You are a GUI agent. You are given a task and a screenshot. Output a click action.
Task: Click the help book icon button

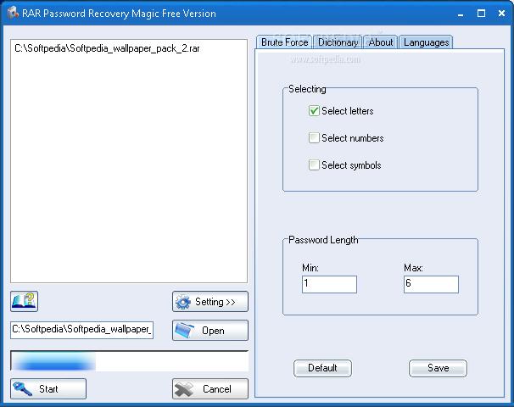pyautogui.click(x=25, y=301)
